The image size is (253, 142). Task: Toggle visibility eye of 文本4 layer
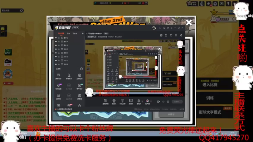(x=56, y=53)
